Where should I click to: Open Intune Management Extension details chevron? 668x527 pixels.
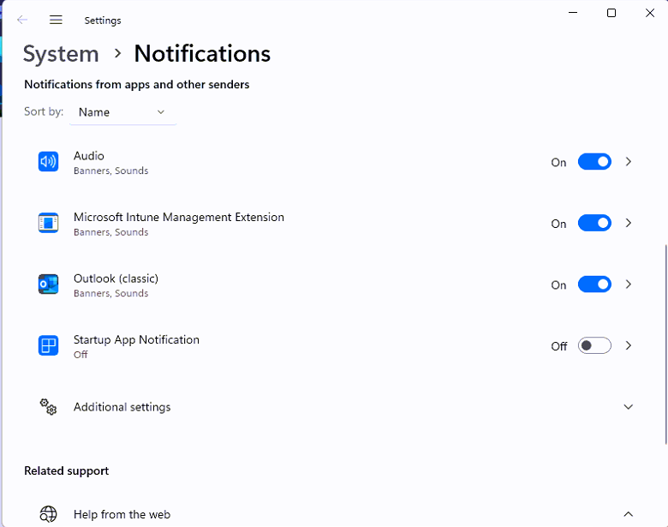click(x=629, y=223)
